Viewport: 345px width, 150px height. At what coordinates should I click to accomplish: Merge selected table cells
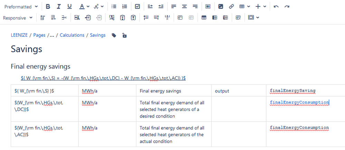[180, 18]
